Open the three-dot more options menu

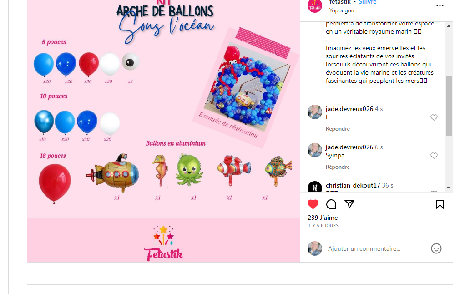(440, 5)
